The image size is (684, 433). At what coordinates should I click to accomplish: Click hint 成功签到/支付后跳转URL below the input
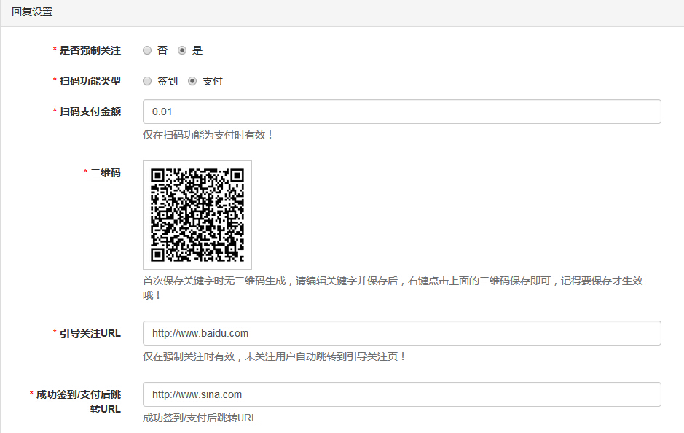[200, 418]
